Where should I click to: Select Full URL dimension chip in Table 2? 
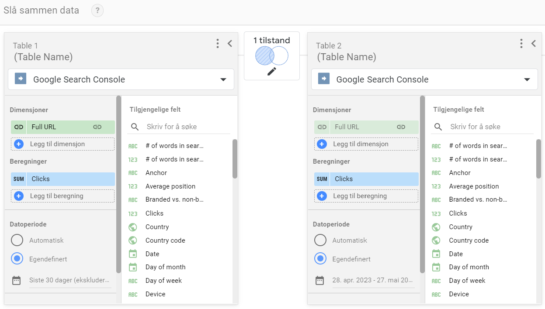[x=366, y=127]
